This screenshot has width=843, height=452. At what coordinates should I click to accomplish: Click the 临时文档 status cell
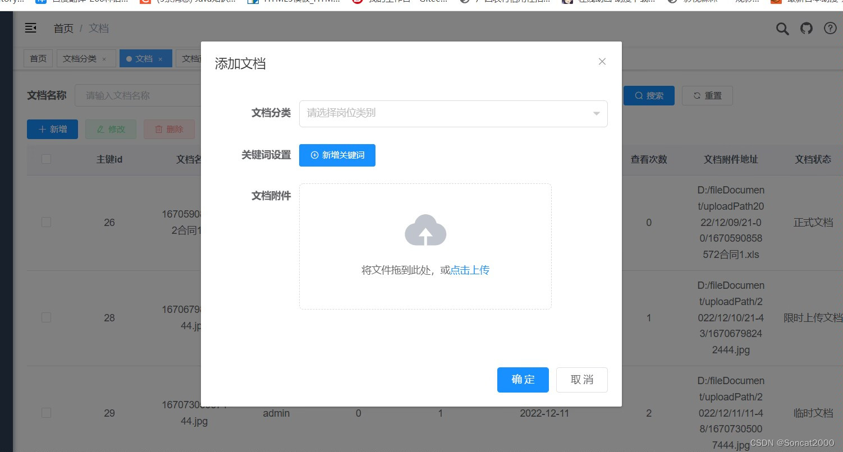[x=813, y=413]
